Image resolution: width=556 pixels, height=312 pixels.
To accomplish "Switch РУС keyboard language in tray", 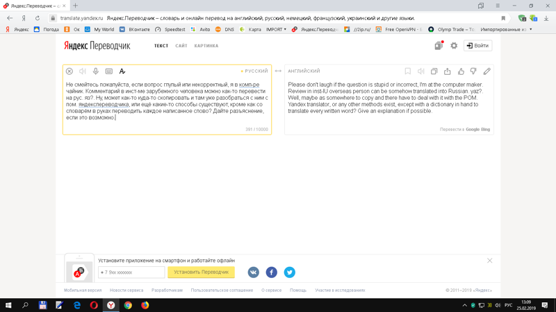I will (509, 305).
